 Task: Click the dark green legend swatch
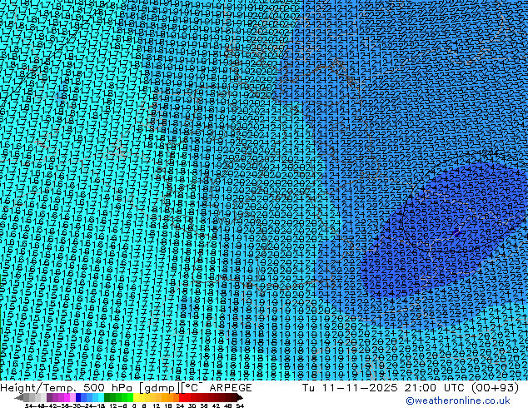tap(107, 397)
